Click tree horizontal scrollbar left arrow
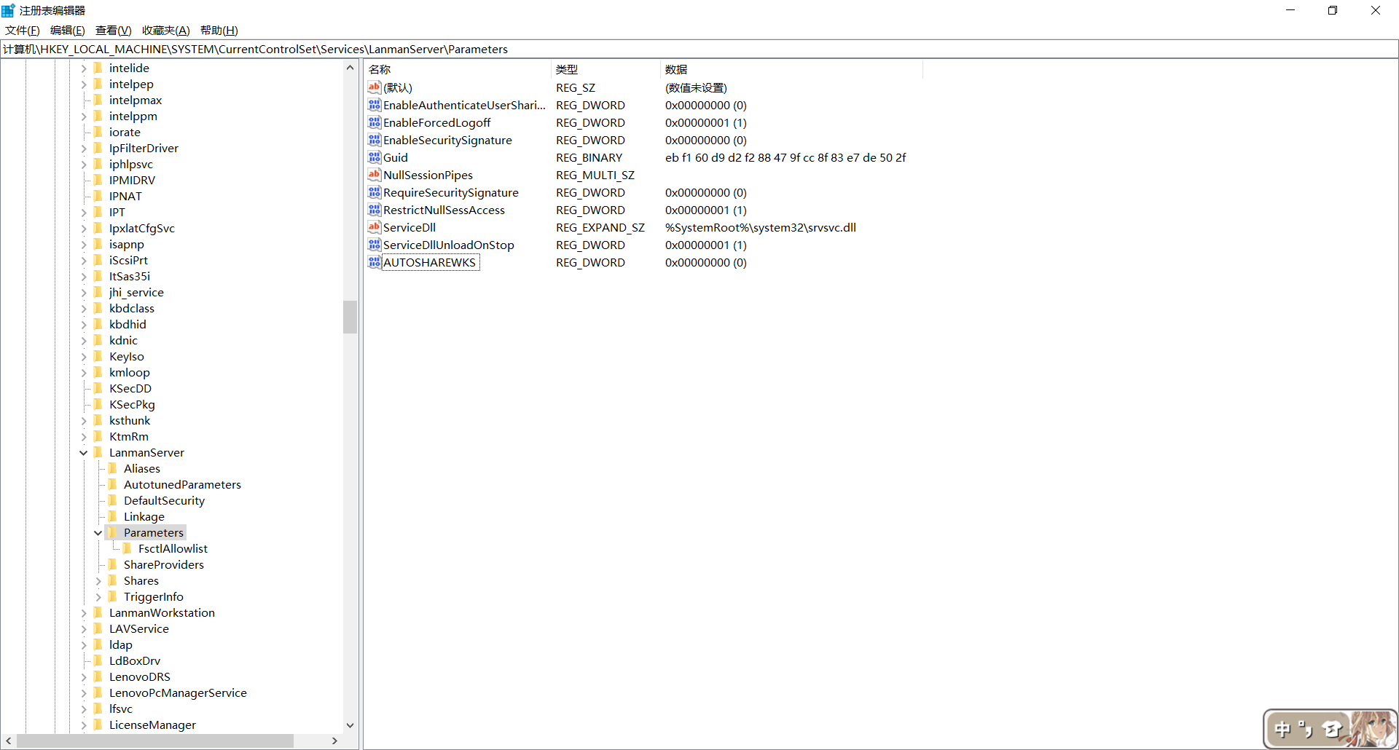 (x=9, y=741)
